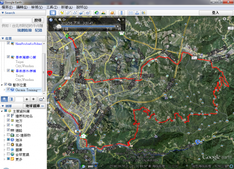Click the 登入 sign-in button
Image resolution: width=234 pixels, height=169 pixels.
tap(216, 13)
